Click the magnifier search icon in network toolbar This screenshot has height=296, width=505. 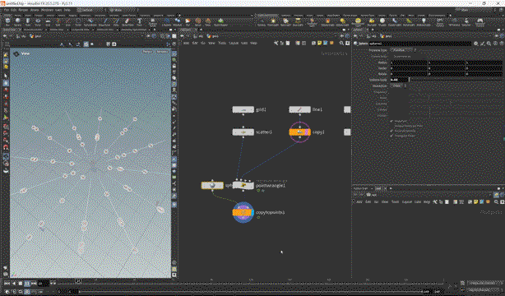point(341,43)
